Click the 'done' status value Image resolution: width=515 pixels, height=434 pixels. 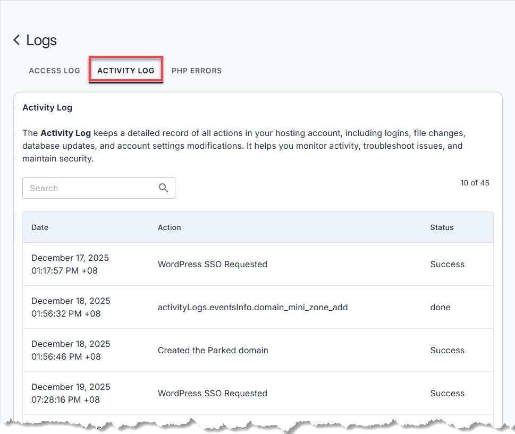coord(440,307)
